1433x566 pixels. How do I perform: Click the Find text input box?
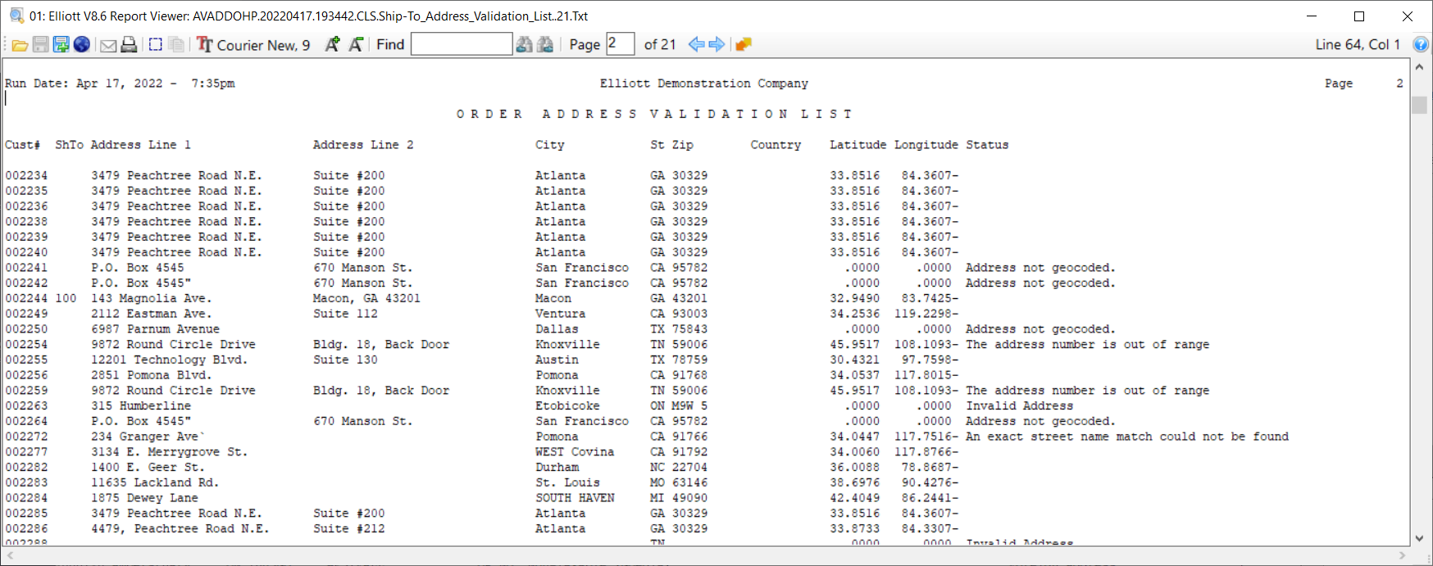tap(462, 44)
